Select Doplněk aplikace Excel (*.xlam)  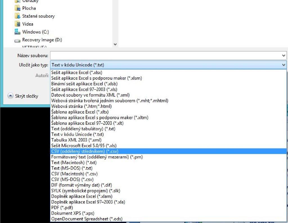tap(168, 196)
